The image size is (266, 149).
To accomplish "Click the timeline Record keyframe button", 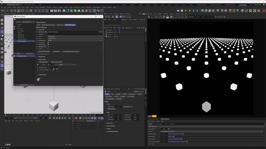I will coord(76,118).
